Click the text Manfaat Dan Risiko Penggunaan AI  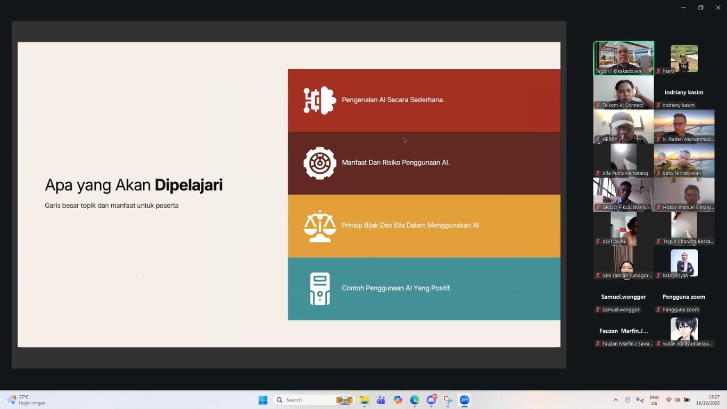396,162
